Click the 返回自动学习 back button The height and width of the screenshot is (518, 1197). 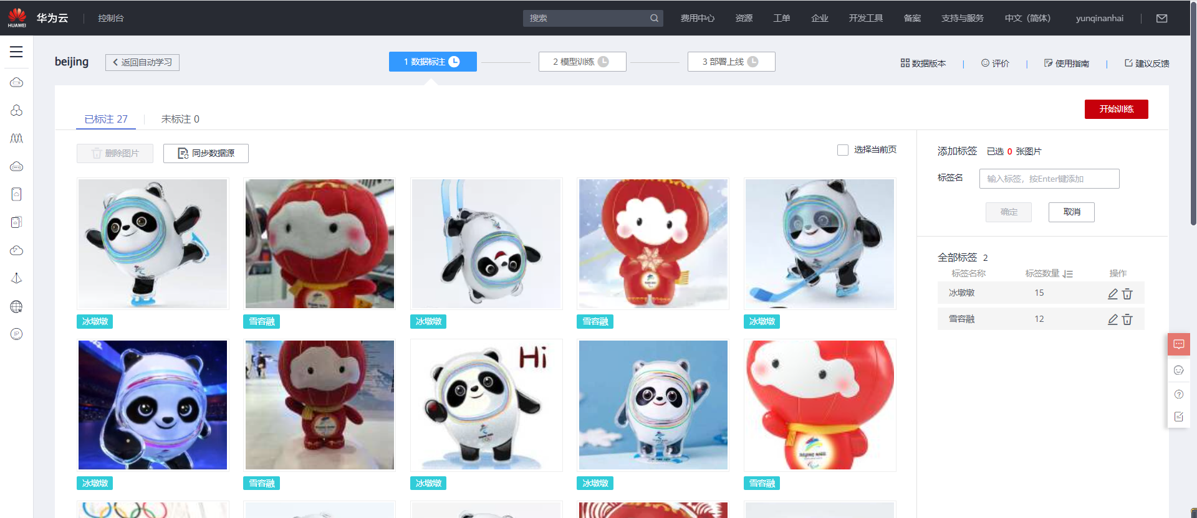coord(142,62)
